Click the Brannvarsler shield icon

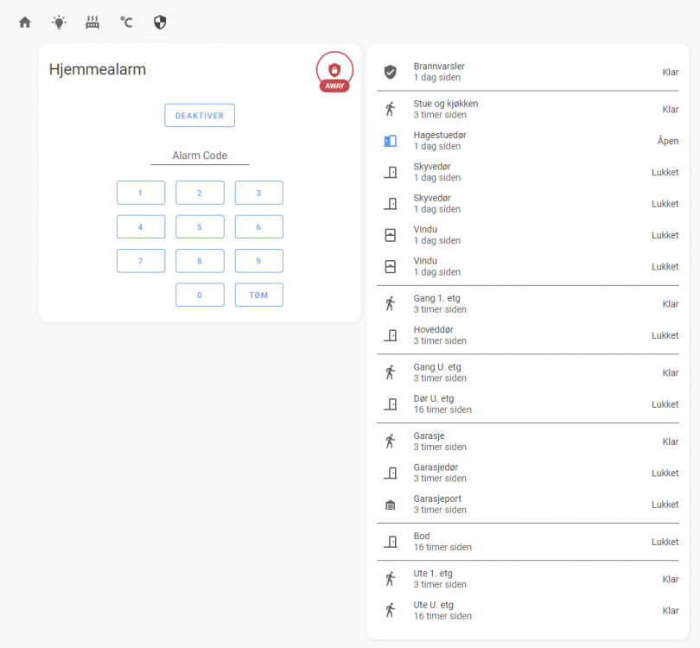coord(391,72)
